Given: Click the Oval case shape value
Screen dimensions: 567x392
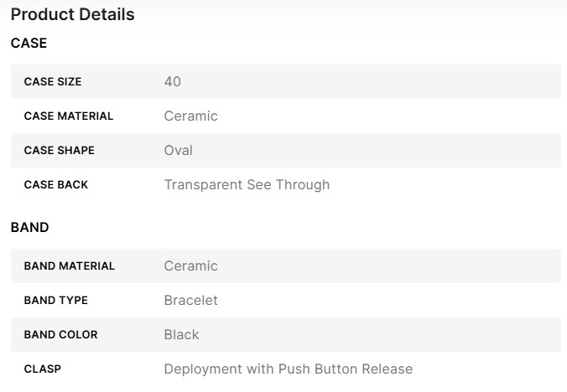Looking at the screenshot, I should [x=178, y=151].
